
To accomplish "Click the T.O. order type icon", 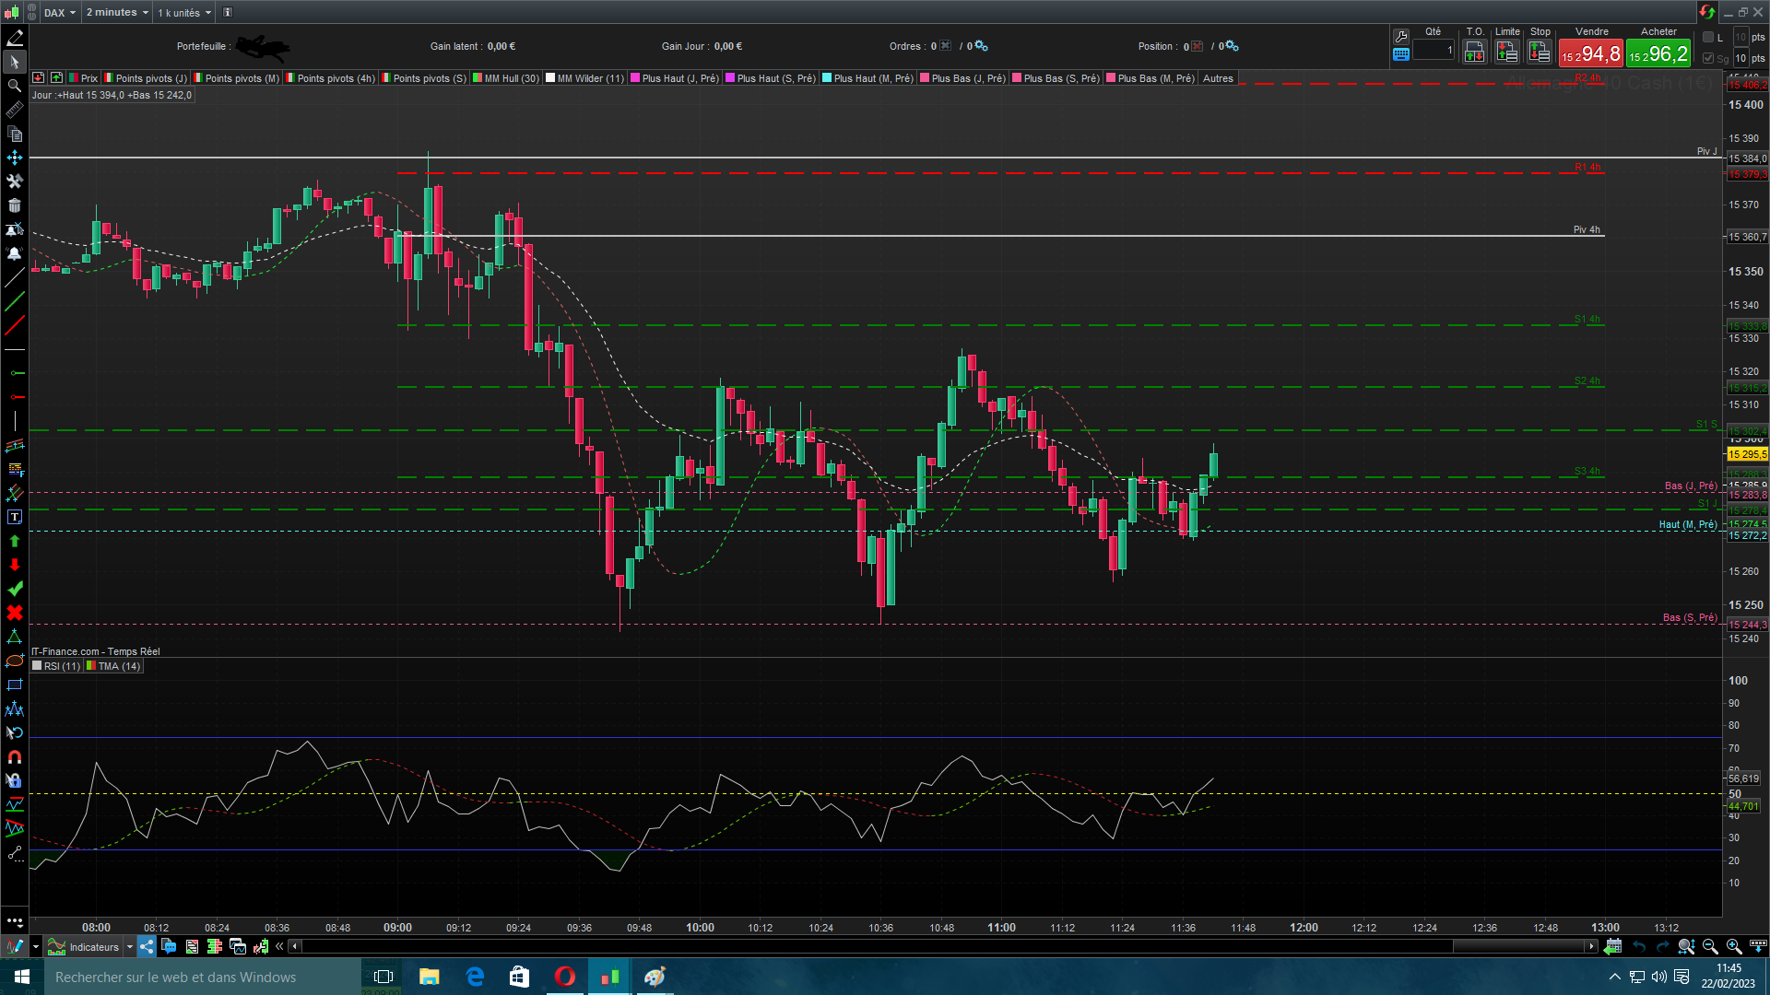I will coord(1474,53).
